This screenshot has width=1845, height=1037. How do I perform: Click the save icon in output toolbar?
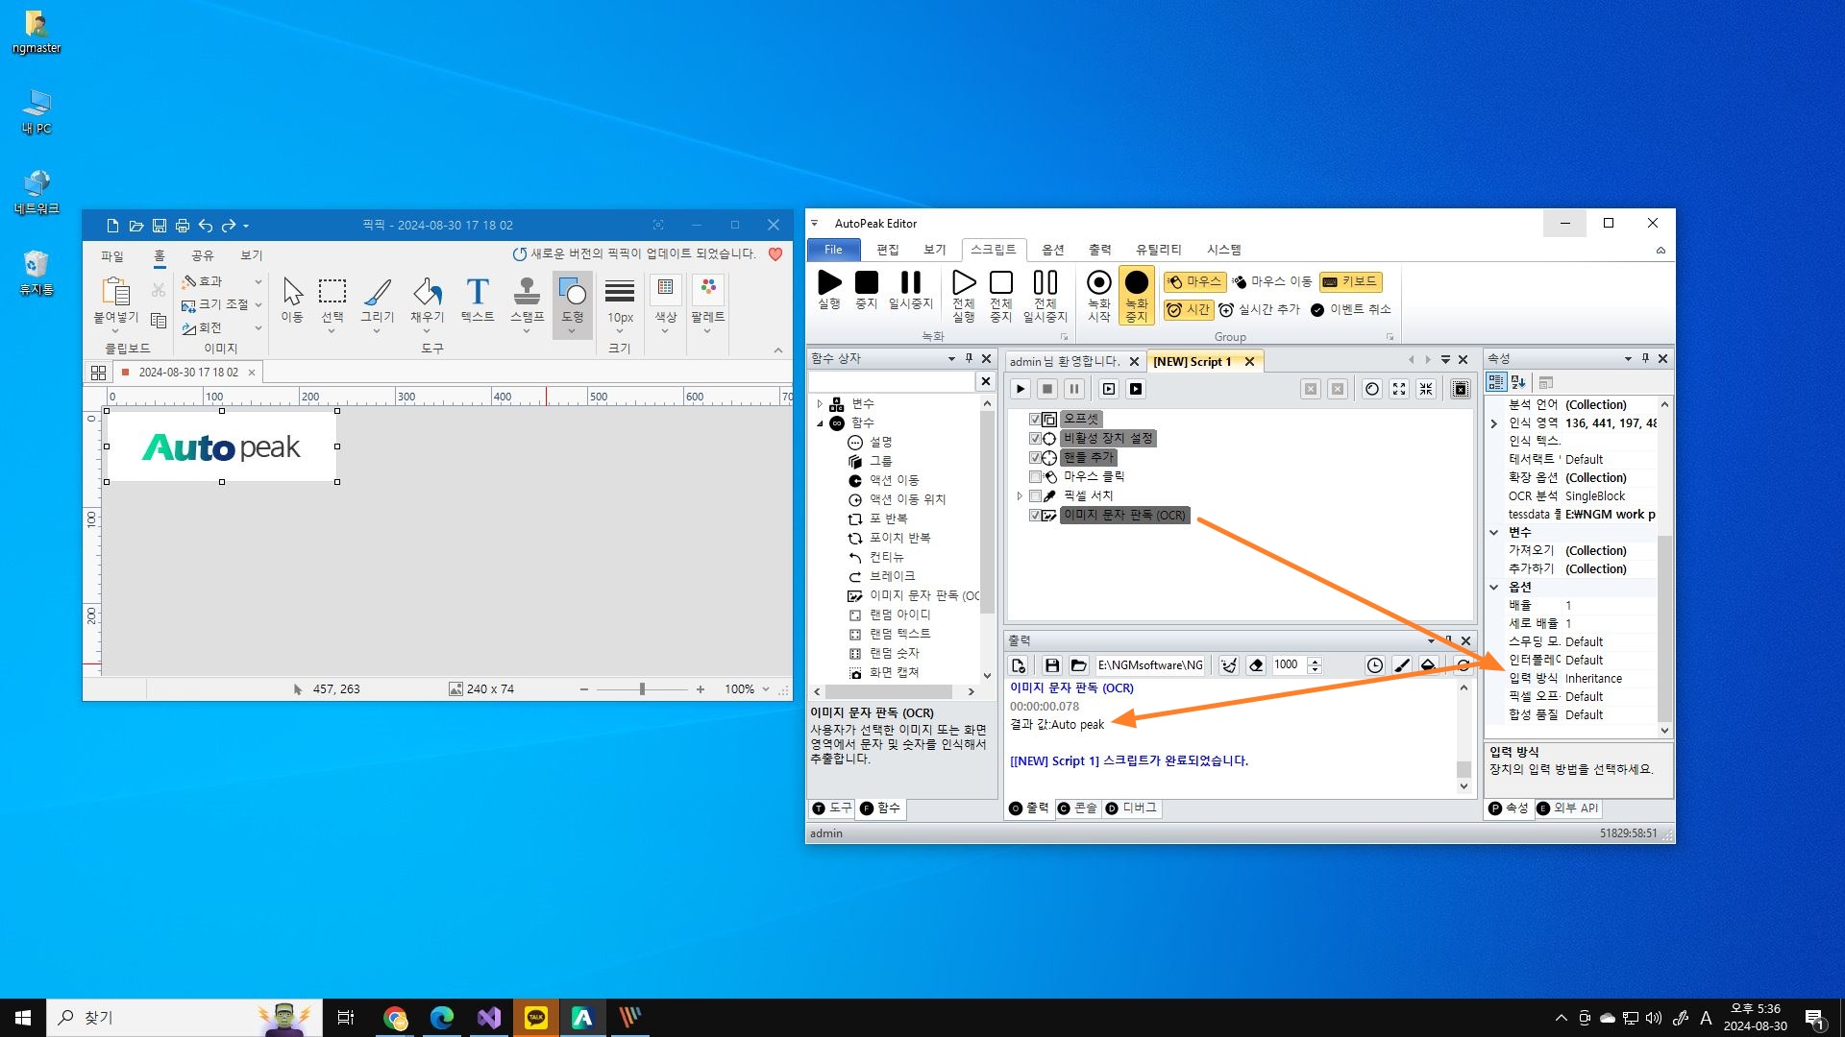1051,665
